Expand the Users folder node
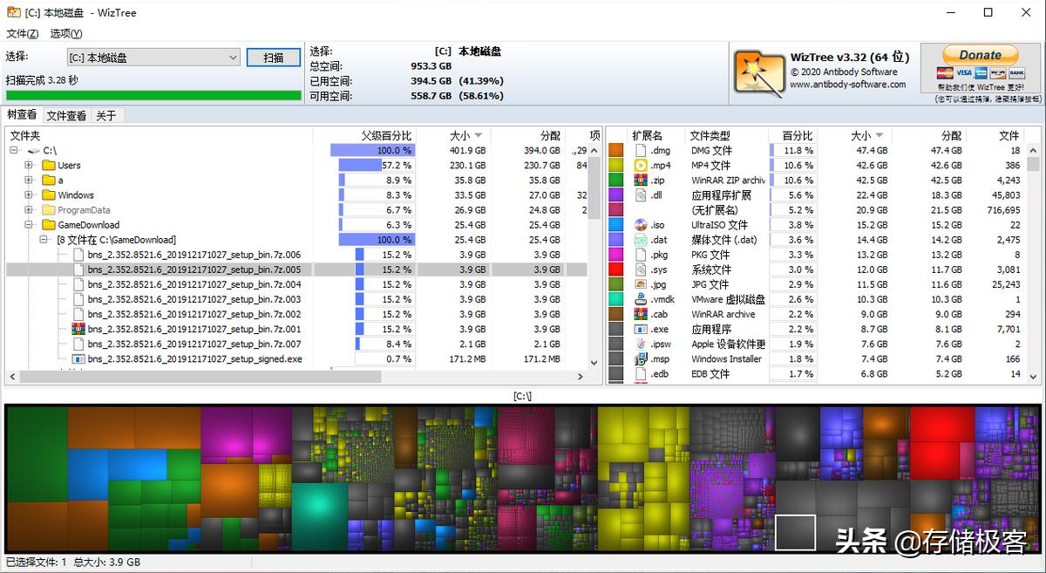Viewport: 1046px width, 573px height. coord(29,165)
